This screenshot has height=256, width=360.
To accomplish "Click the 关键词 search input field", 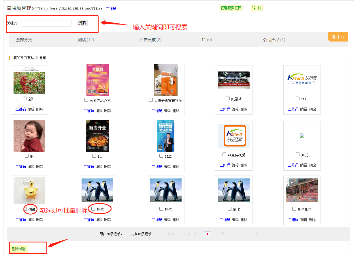I will pyautogui.click(x=46, y=23).
